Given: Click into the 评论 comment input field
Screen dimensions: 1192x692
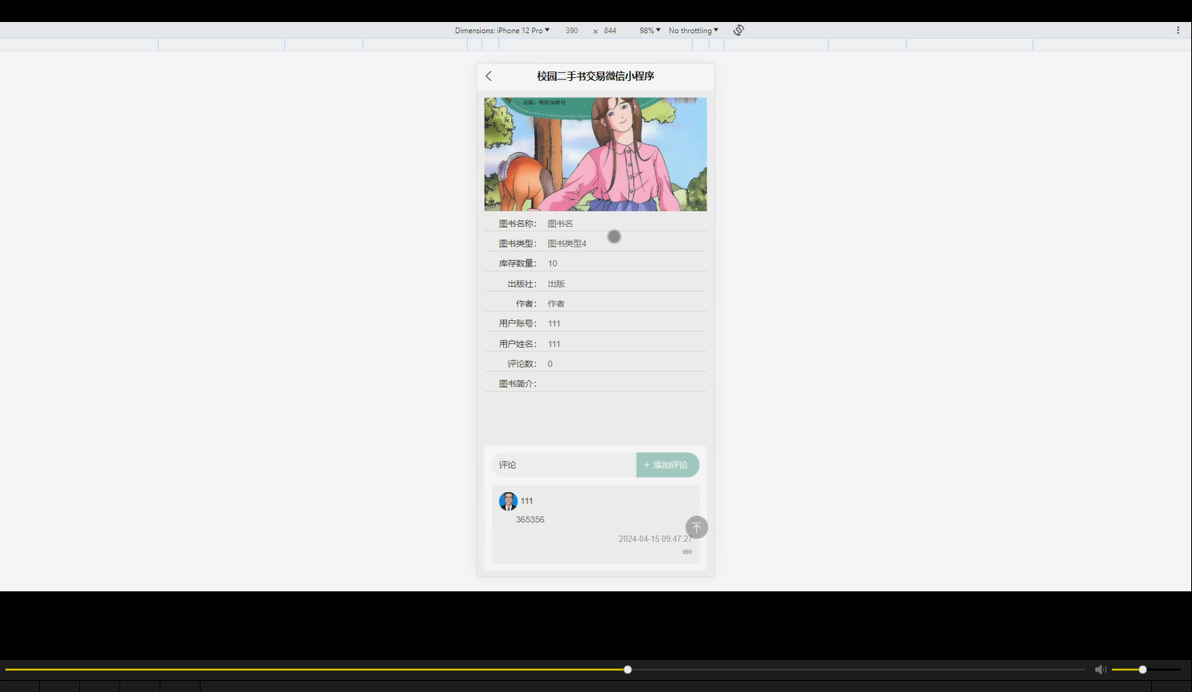Looking at the screenshot, I should 564,465.
